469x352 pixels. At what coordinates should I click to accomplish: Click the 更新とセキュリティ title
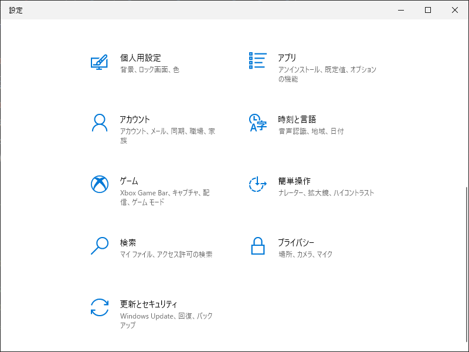(x=148, y=304)
